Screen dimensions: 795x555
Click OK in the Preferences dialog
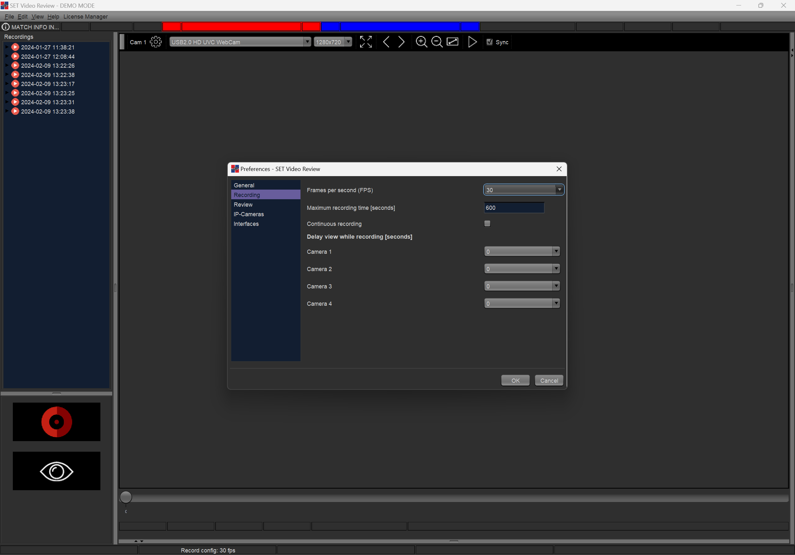[x=515, y=380]
